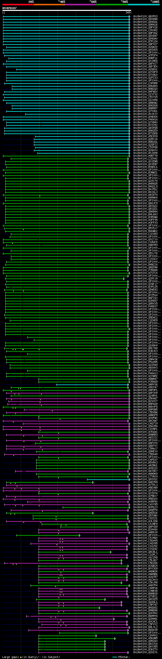Select the UniRef100_Q08220 label

(x=145, y=468)
